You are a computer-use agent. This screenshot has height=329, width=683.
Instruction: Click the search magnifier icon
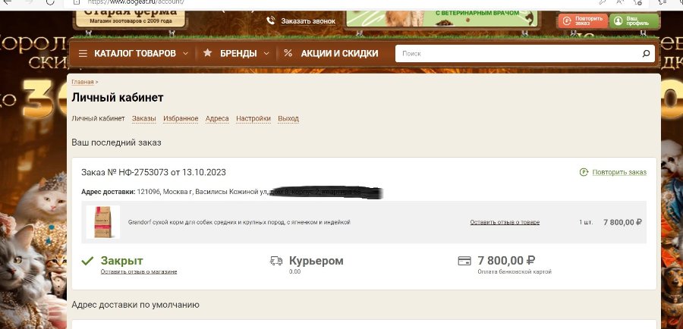pyautogui.click(x=646, y=54)
